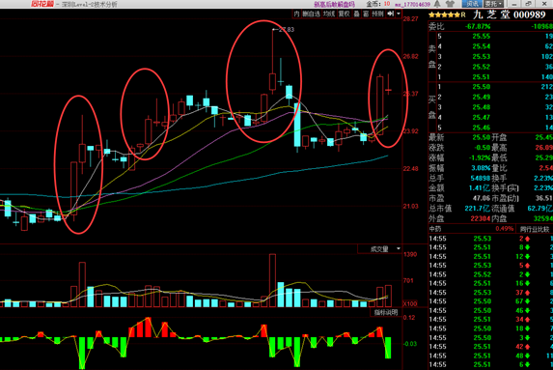
Task: Open the 指标说明 indicator description link
Action: (386, 312)
